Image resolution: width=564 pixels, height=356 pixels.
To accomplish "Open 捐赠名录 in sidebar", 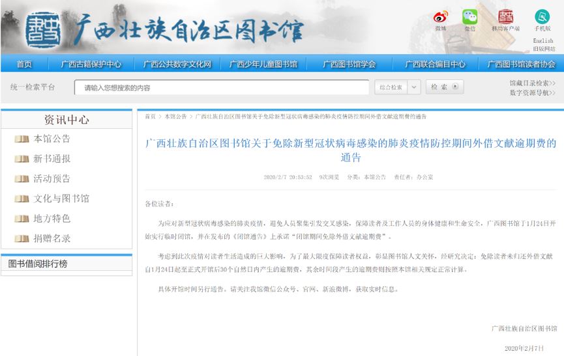I will coord(52,238).
